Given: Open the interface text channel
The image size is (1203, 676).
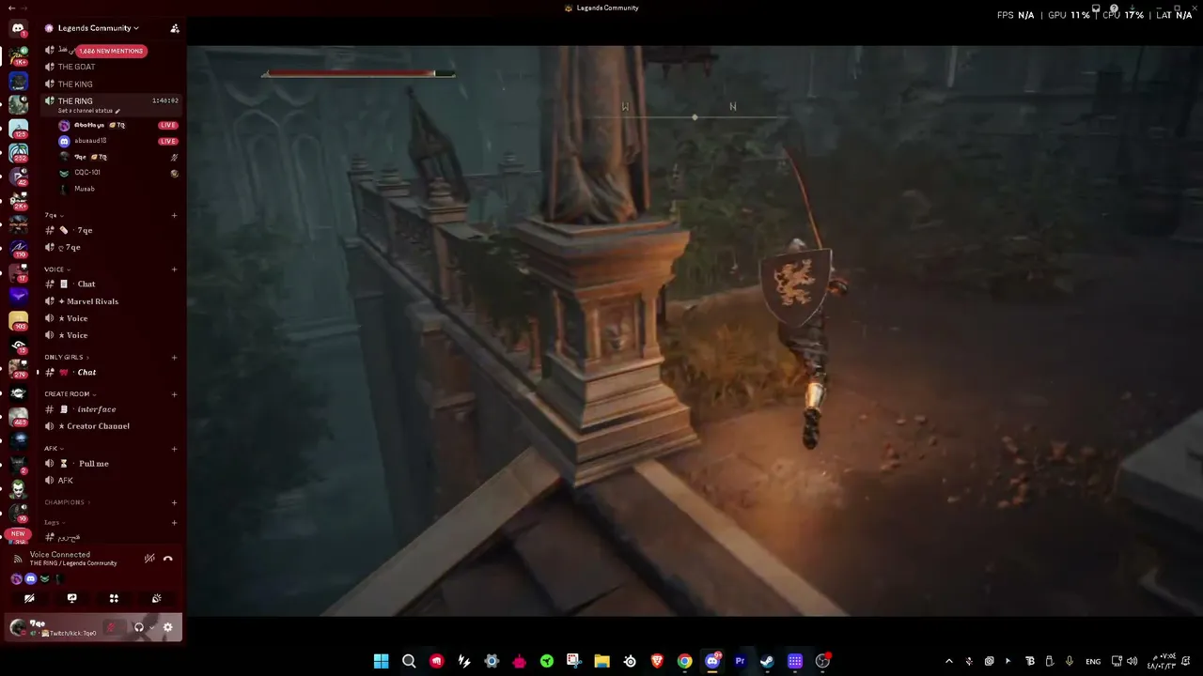Looking at the screenshot, I should pos(110,409).
